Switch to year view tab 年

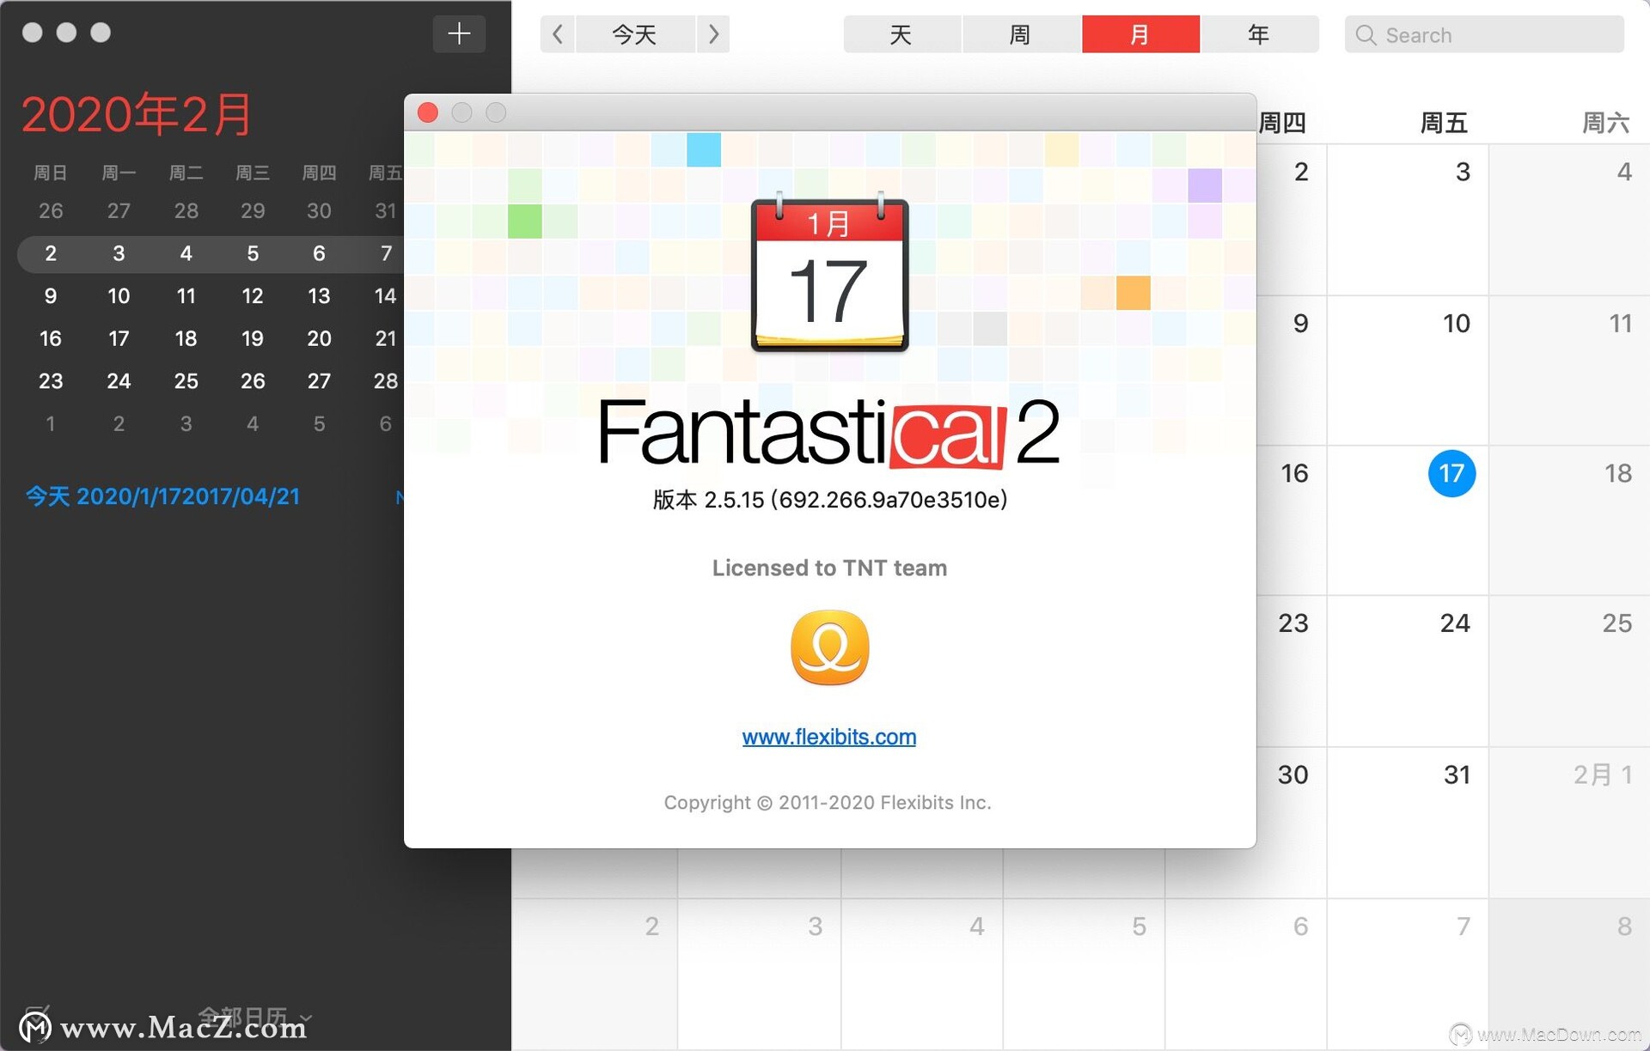(1260, 34)
